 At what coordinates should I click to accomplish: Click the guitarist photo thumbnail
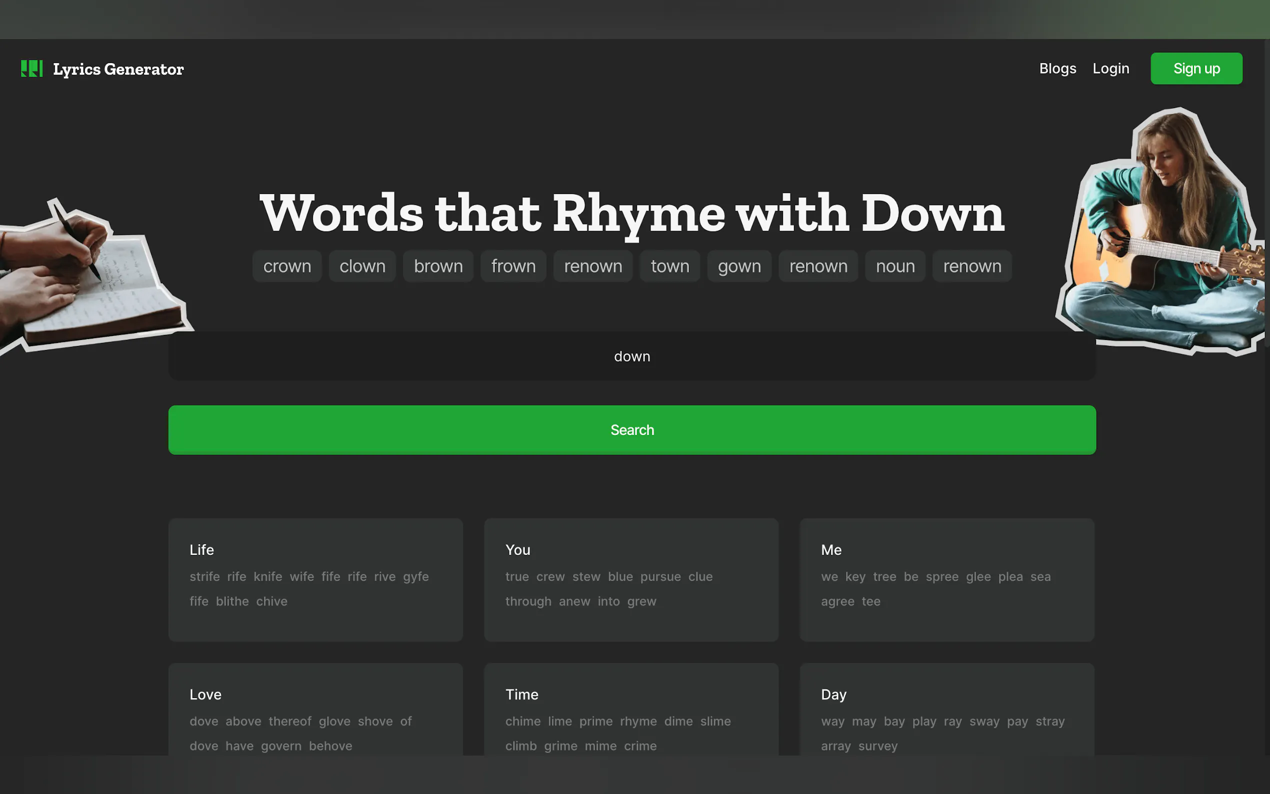(x=1163, y=231)
